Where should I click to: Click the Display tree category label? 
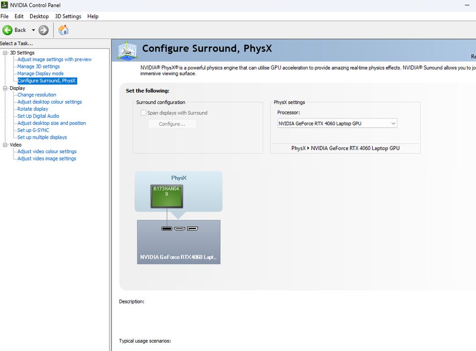pyautogui.click(x=17, y=88)
